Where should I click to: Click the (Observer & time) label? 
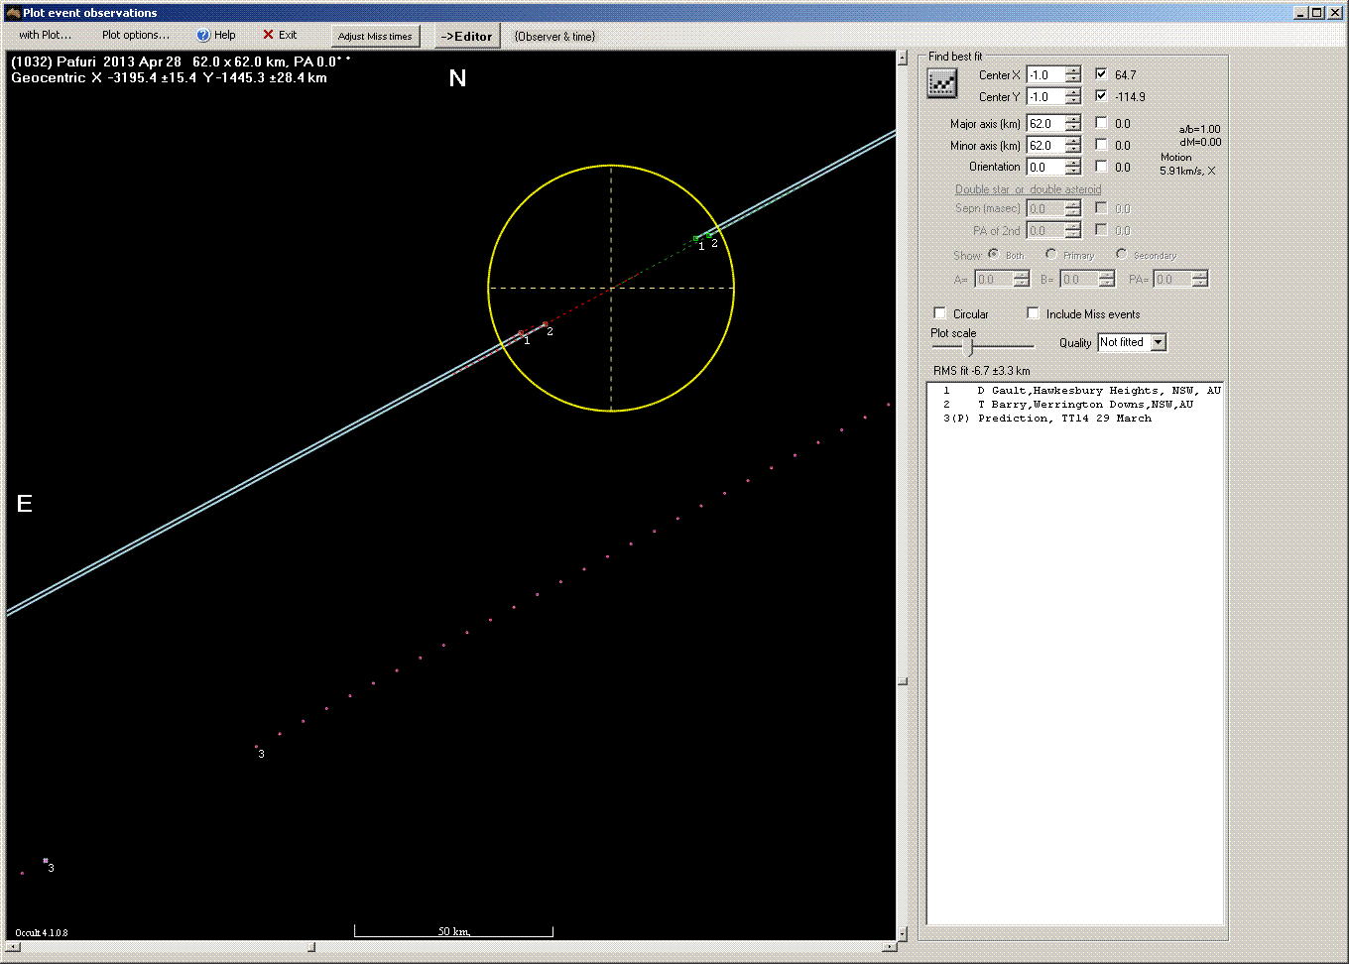554,37
